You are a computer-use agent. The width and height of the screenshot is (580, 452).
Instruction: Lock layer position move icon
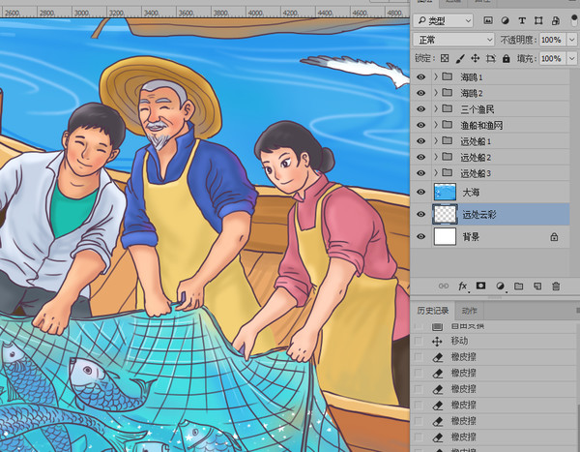[x=476, y=58]
